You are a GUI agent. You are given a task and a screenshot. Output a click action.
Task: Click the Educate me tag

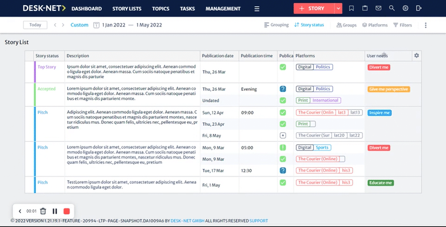point(380,183)
